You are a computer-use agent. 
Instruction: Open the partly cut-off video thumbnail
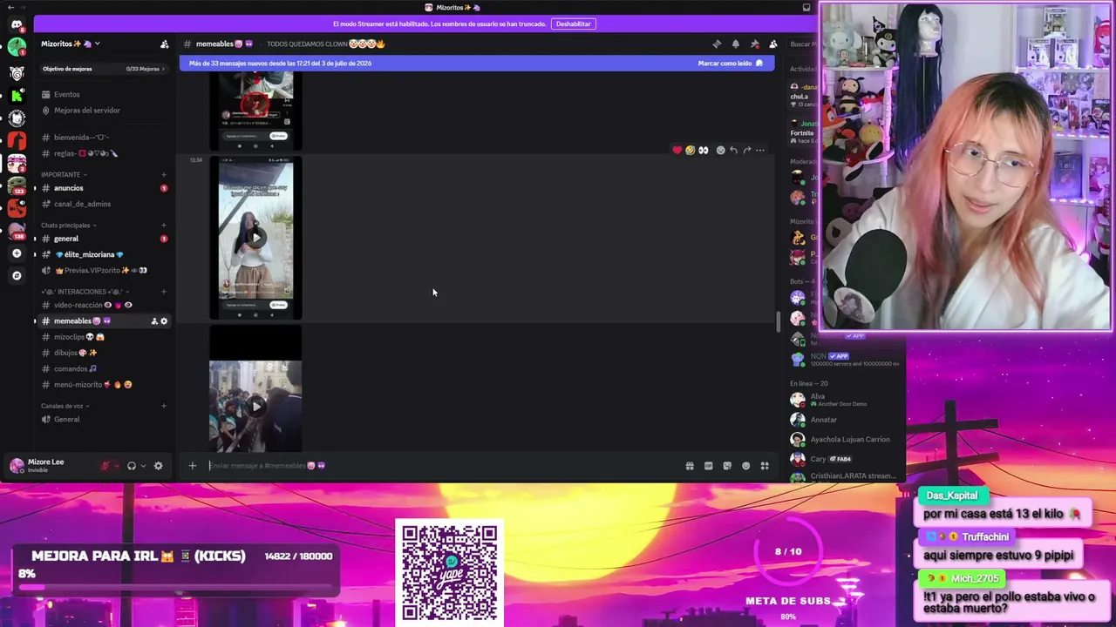click(255, 111)
